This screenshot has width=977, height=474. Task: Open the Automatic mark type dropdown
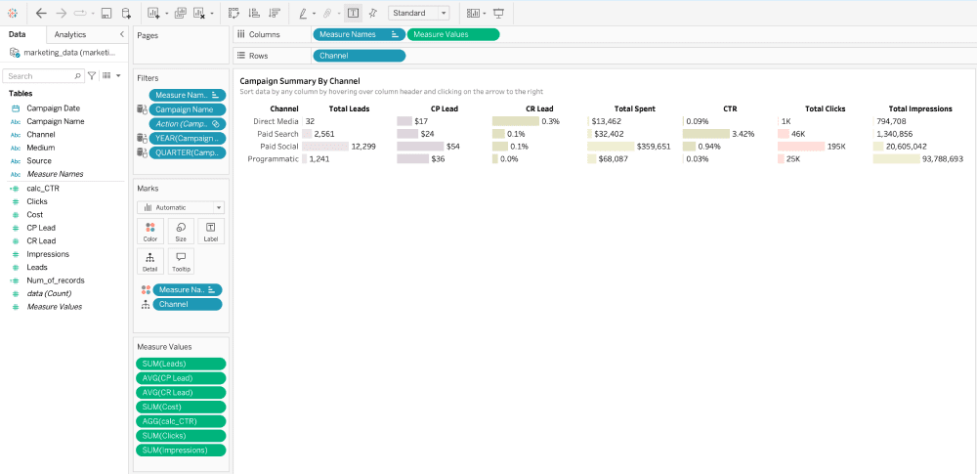point(181,207)
